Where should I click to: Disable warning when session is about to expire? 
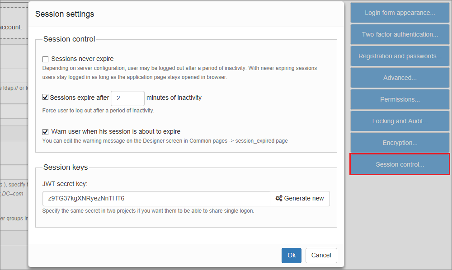coord(44,132)
